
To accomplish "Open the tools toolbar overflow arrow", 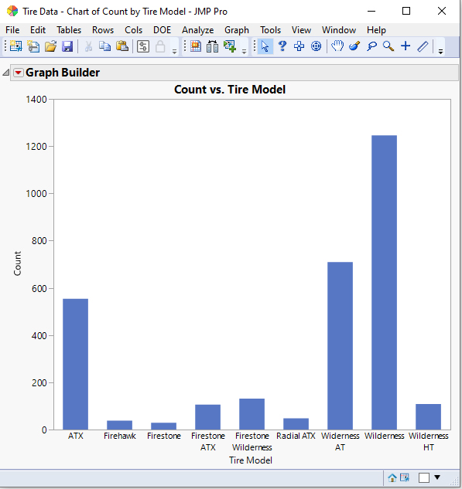I will click(x=440, y=51).
